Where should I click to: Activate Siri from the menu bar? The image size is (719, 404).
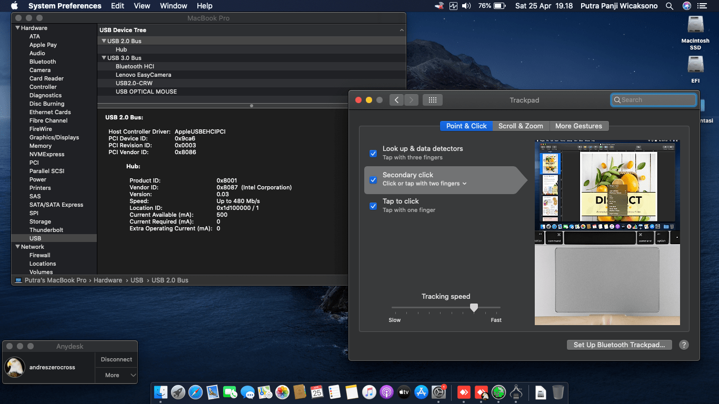click(x=686, y=6)
